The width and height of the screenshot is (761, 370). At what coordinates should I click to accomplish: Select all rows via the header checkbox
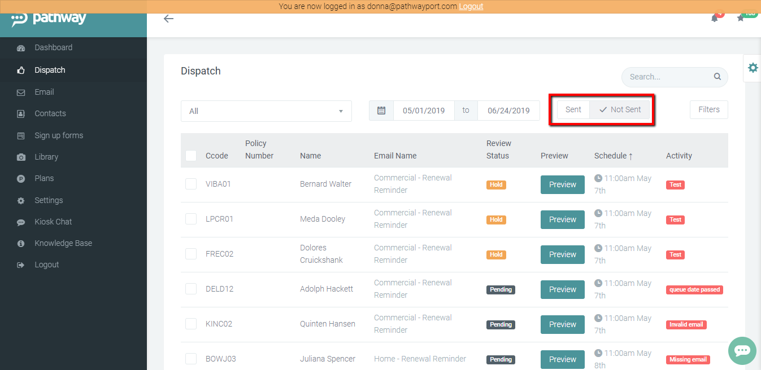click(x=190, y=156)
